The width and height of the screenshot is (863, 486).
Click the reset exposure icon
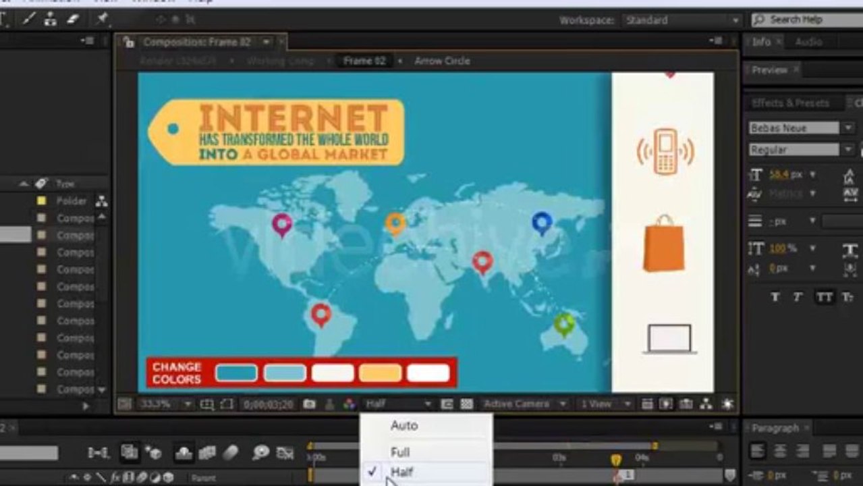point(727,404)
